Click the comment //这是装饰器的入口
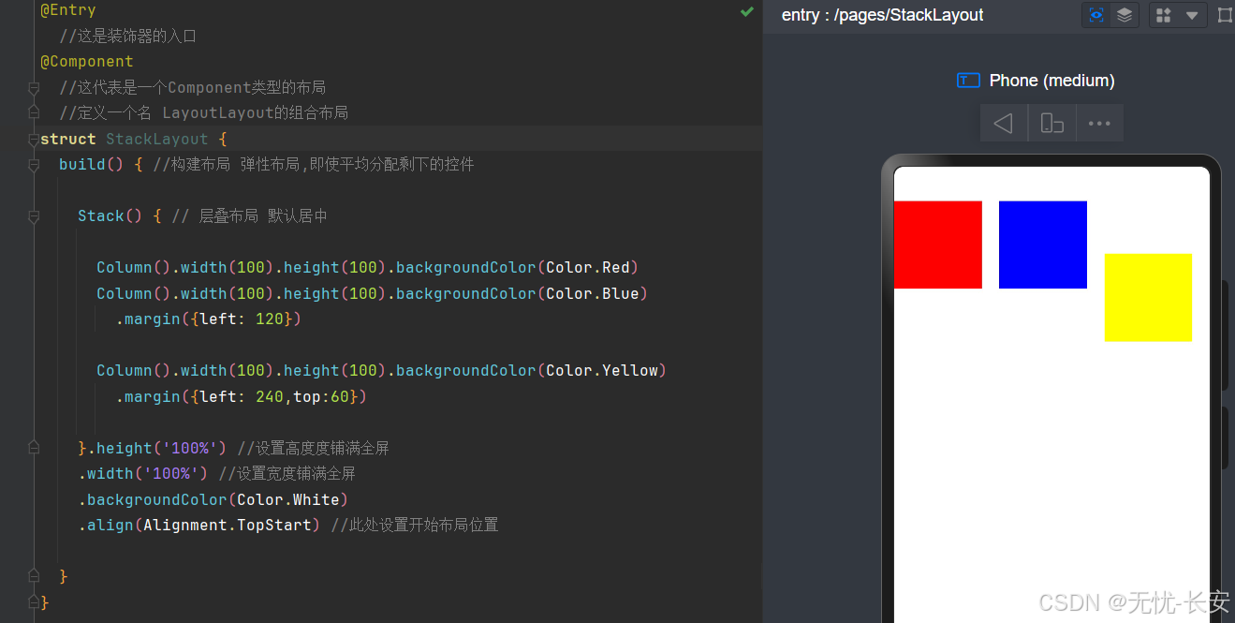This screenshot has height=623, width=1235. [127, 37]
